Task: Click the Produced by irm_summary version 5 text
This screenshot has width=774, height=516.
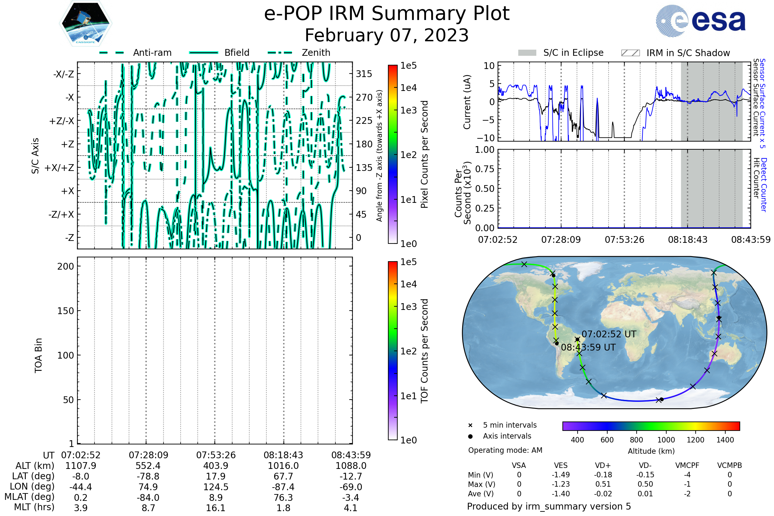Action: tap(549, 506)
